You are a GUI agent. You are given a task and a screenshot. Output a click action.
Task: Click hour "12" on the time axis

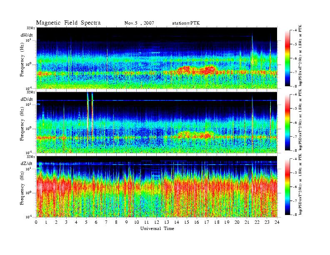157,222
